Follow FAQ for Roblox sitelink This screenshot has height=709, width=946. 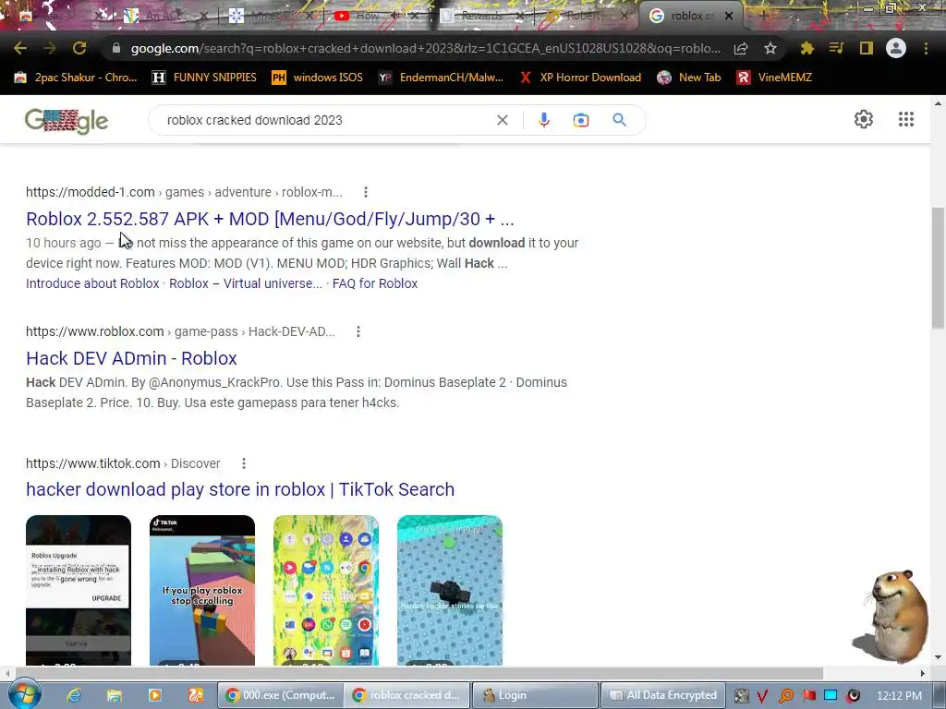coord(375,283)
